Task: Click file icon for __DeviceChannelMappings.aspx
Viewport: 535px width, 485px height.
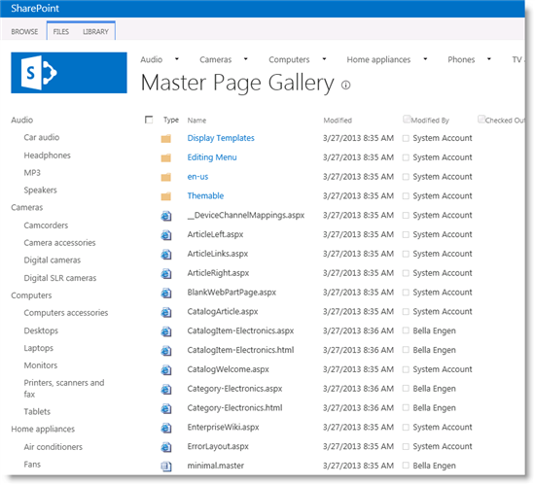Action: pyautogui.click(x=166, y=216)
